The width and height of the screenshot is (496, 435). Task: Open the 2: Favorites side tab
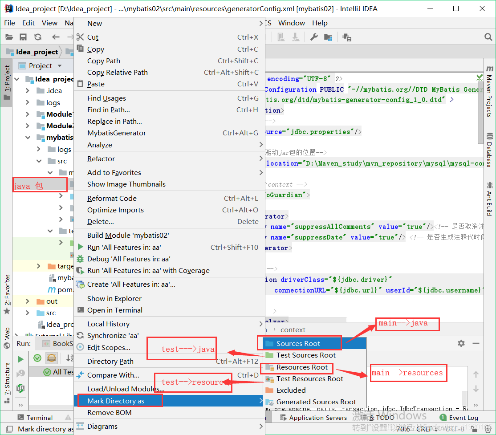(x=7, y=294)
